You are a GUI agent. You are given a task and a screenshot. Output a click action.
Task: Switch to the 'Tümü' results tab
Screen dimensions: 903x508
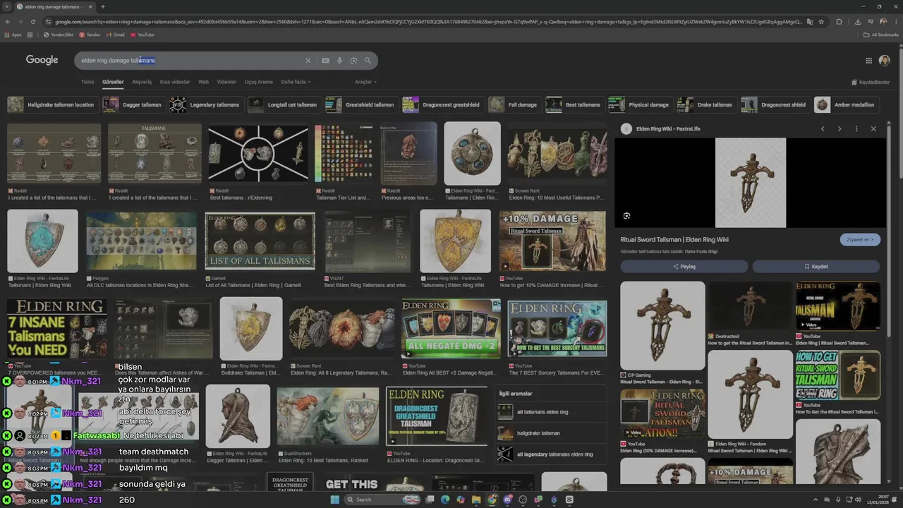coord(87,82)
